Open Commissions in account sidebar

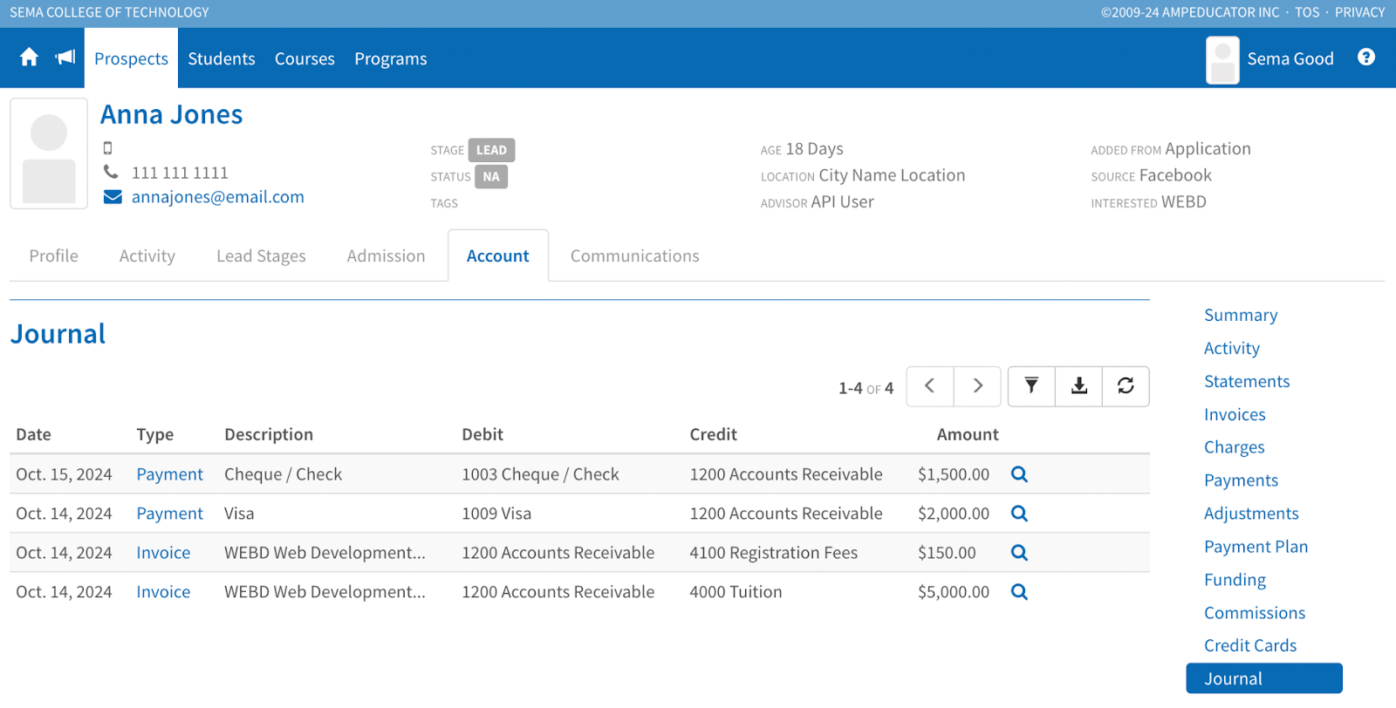coord(1255,613)
